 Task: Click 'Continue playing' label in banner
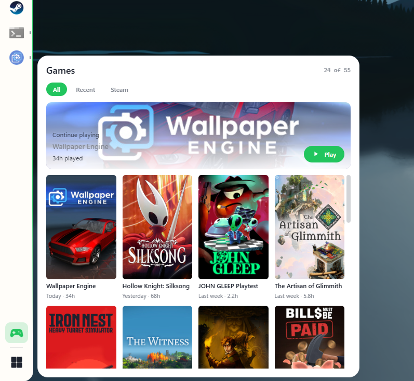[76, 135]
